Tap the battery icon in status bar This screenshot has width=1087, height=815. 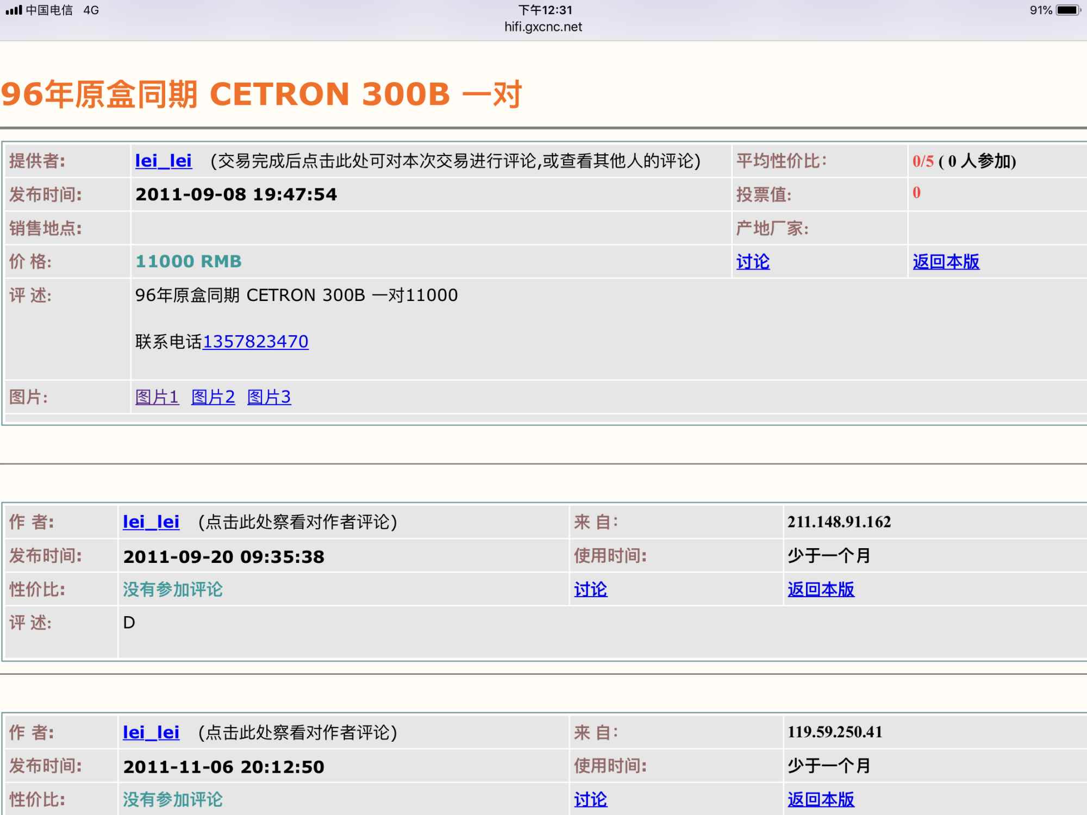click(1069, 10)
